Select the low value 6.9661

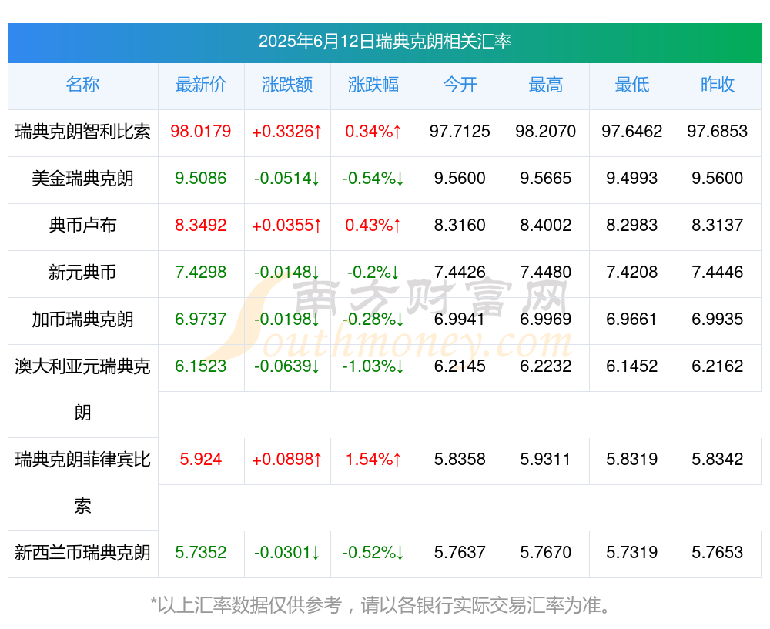(632, 320)
